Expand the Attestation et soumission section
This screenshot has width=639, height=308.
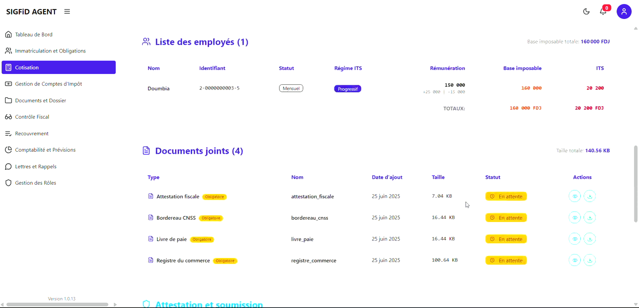[x=209, y=304]
